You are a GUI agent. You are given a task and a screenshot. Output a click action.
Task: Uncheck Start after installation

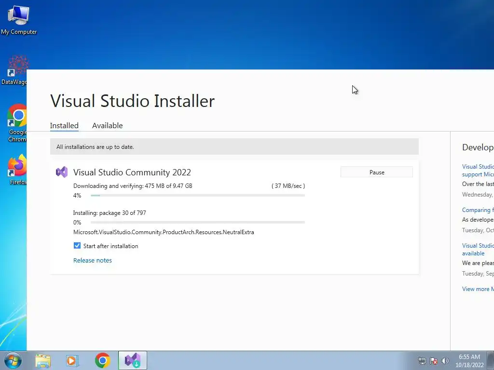77,246
